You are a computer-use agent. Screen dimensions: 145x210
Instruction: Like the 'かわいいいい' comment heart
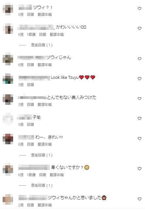[139, 28]
